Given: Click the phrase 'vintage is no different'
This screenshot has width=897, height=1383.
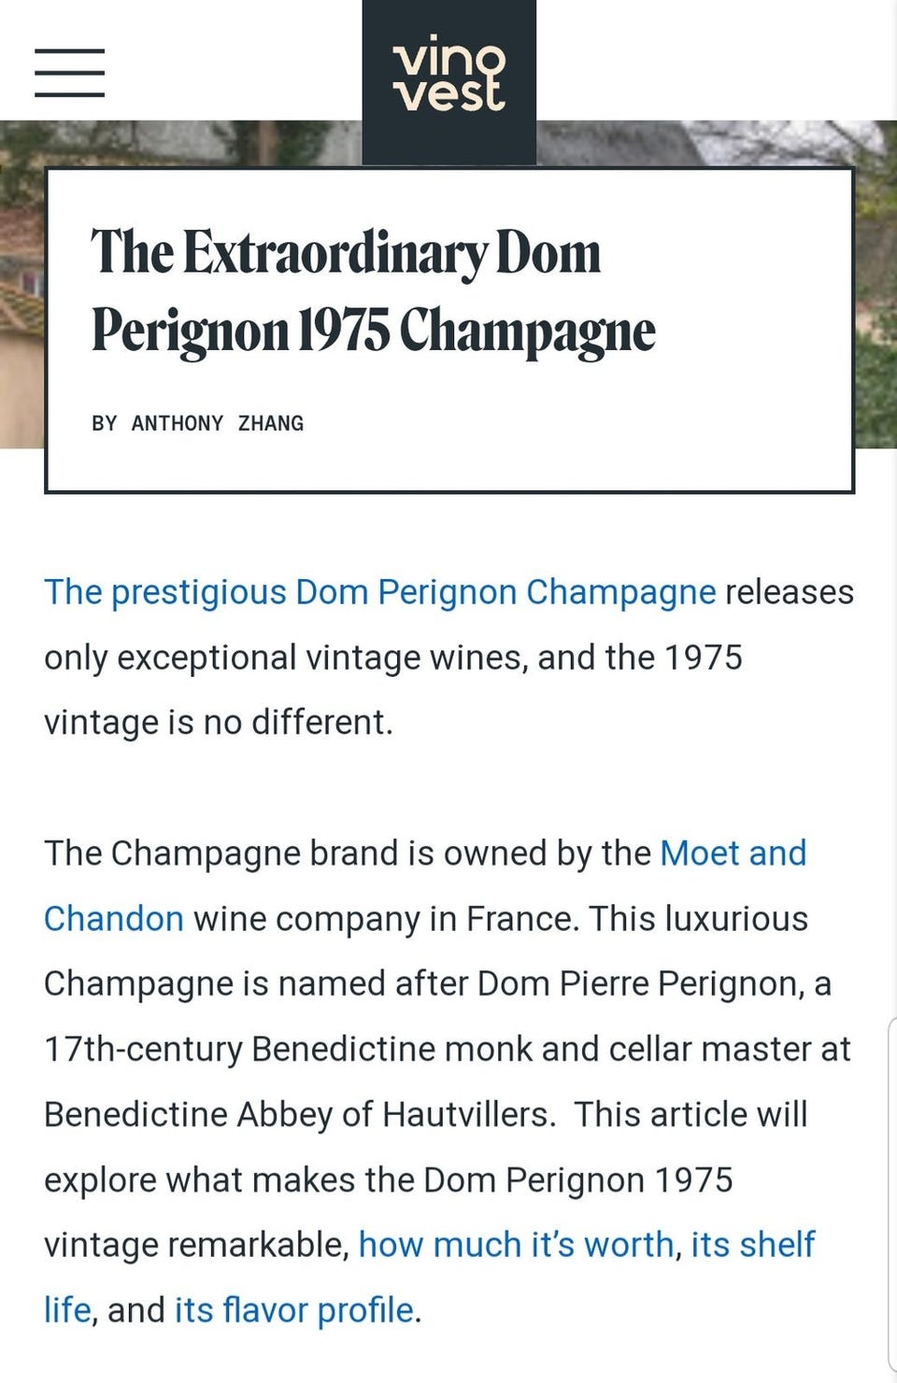Looking at the screenshot, I should pyautogui.click(x=217, y=723).
